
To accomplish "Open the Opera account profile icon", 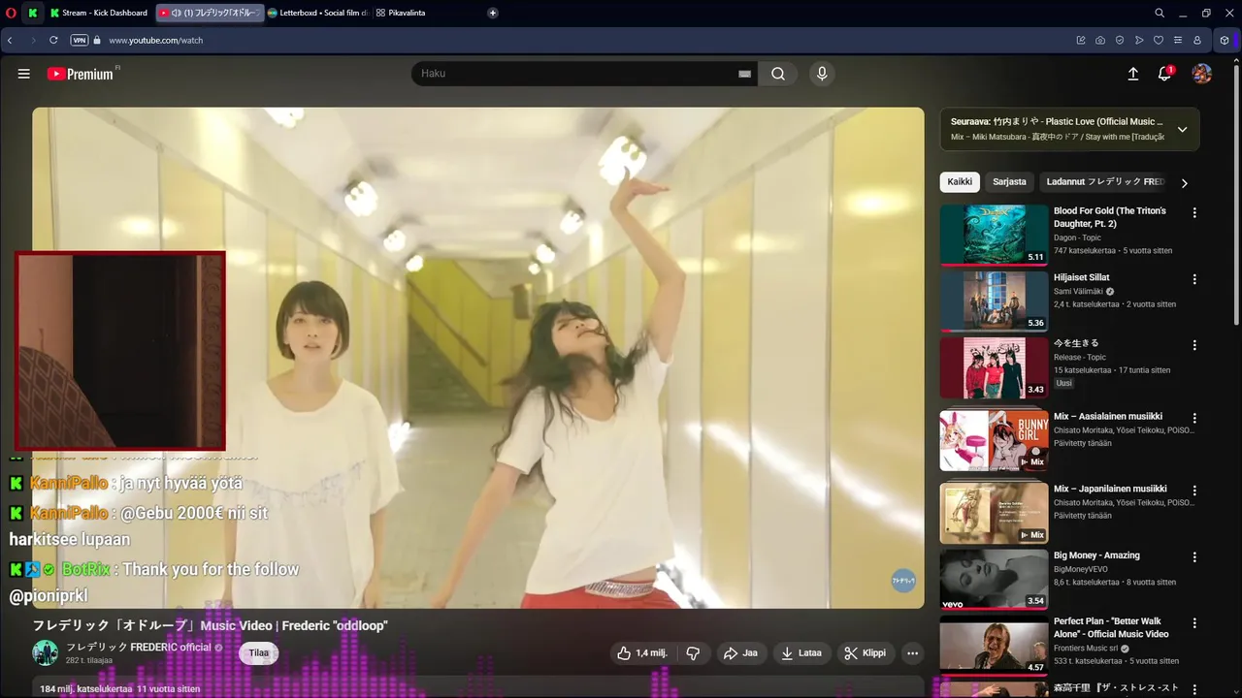I will point(1197,41).
